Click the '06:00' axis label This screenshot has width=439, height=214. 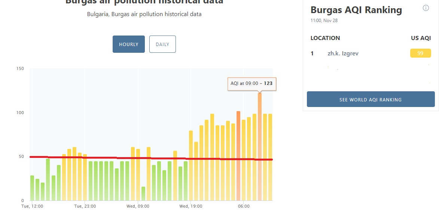(244, 207)
